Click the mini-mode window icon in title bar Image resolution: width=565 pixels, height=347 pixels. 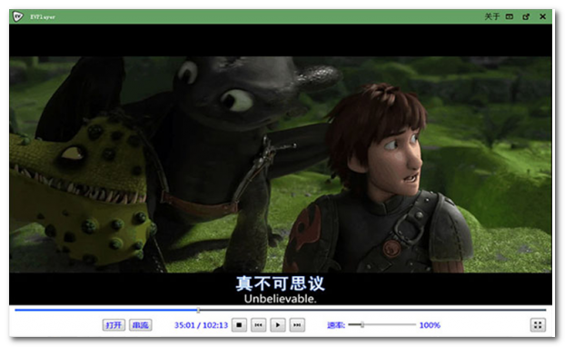[x=510, y=16]
